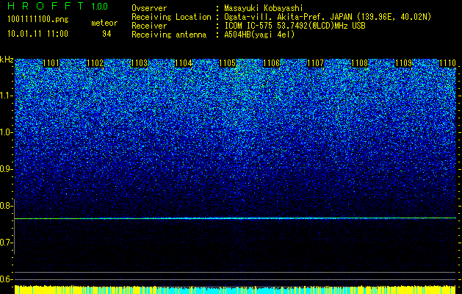
Task: Select the 1107 time marker
Action: tap(316, 63)
